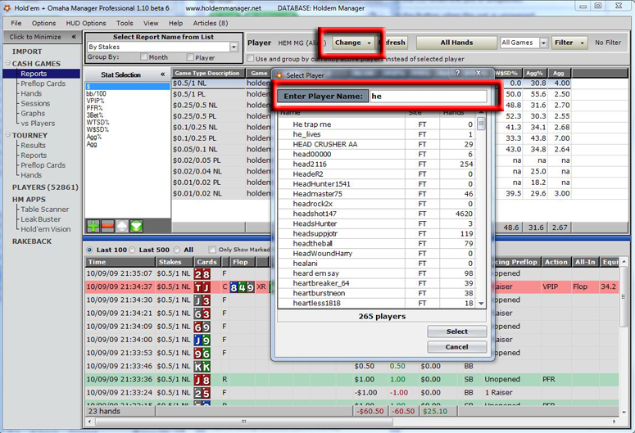Click the Cancel button in dialog

point(457,347)
